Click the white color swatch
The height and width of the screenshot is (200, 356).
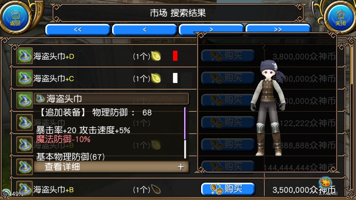pyautogui.click(x=175, y=78)
